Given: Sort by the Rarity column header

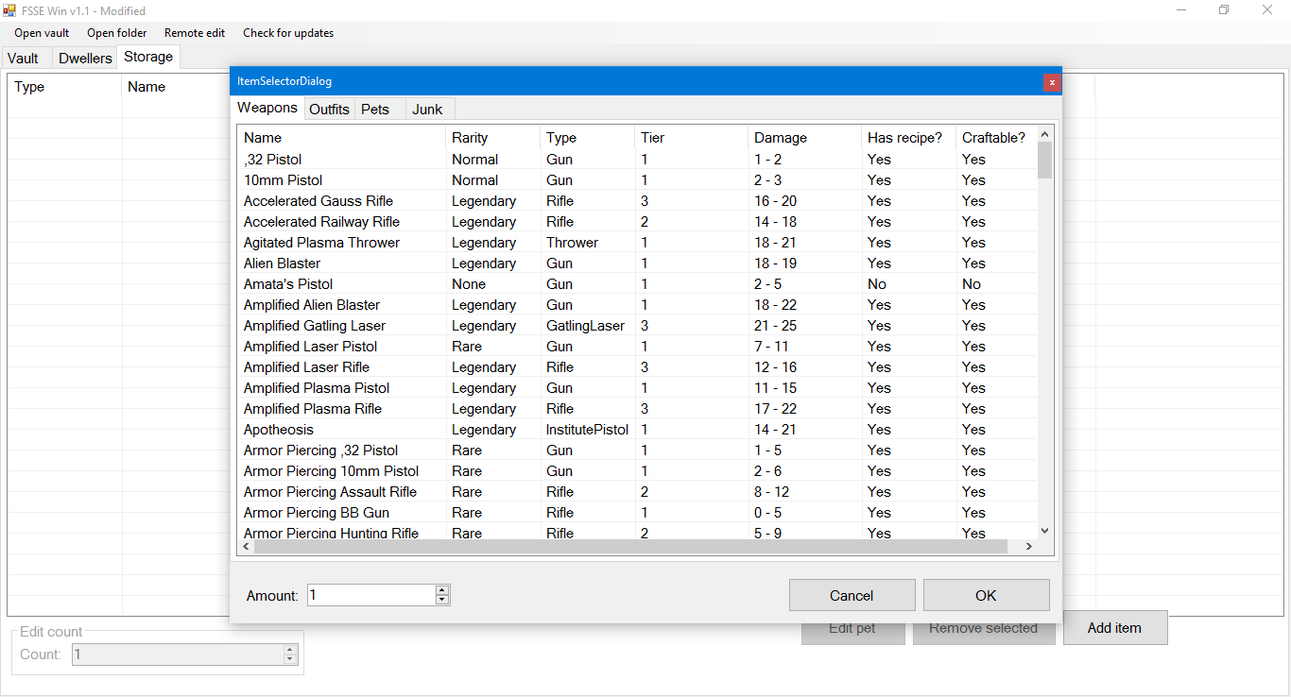Looking at the screenshot, I should point(492,138).
